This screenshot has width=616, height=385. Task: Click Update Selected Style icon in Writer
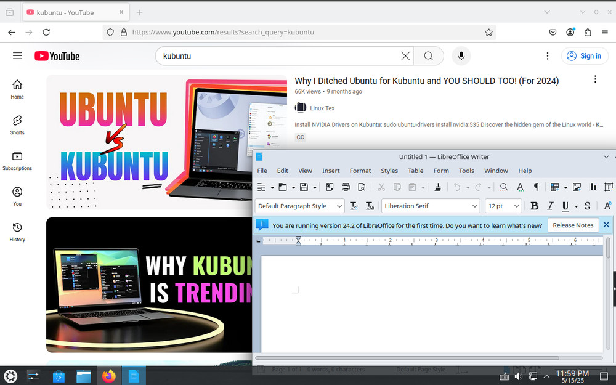coord(354,206)
